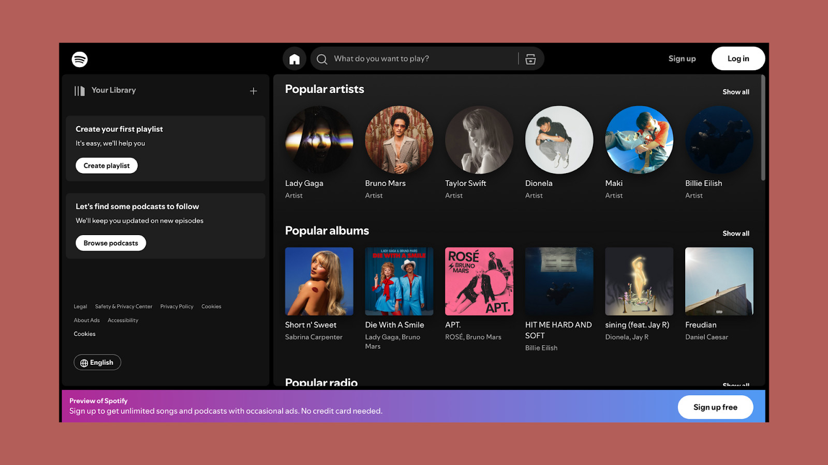
Task: Open Die With A Smile album cover
Action: point(399,282)
